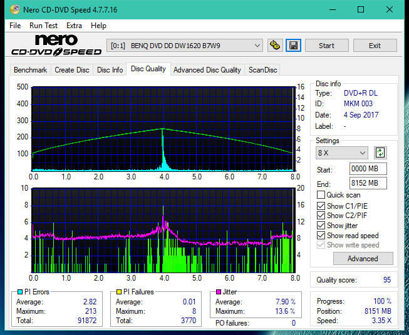Expand the 8 X speed dropdown
Viewport: 409px width, 335px height.
342,152
